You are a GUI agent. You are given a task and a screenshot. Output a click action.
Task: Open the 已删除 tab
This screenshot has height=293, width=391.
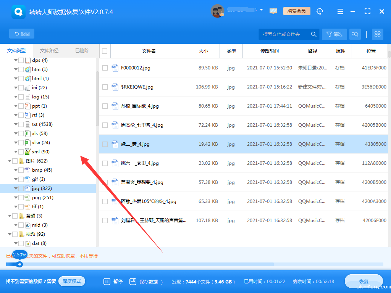[x=82, y=50]
